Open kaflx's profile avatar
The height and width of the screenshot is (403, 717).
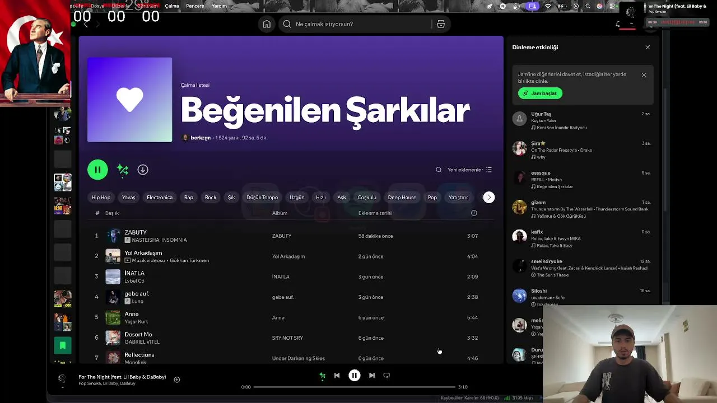[x=519, y=236]
